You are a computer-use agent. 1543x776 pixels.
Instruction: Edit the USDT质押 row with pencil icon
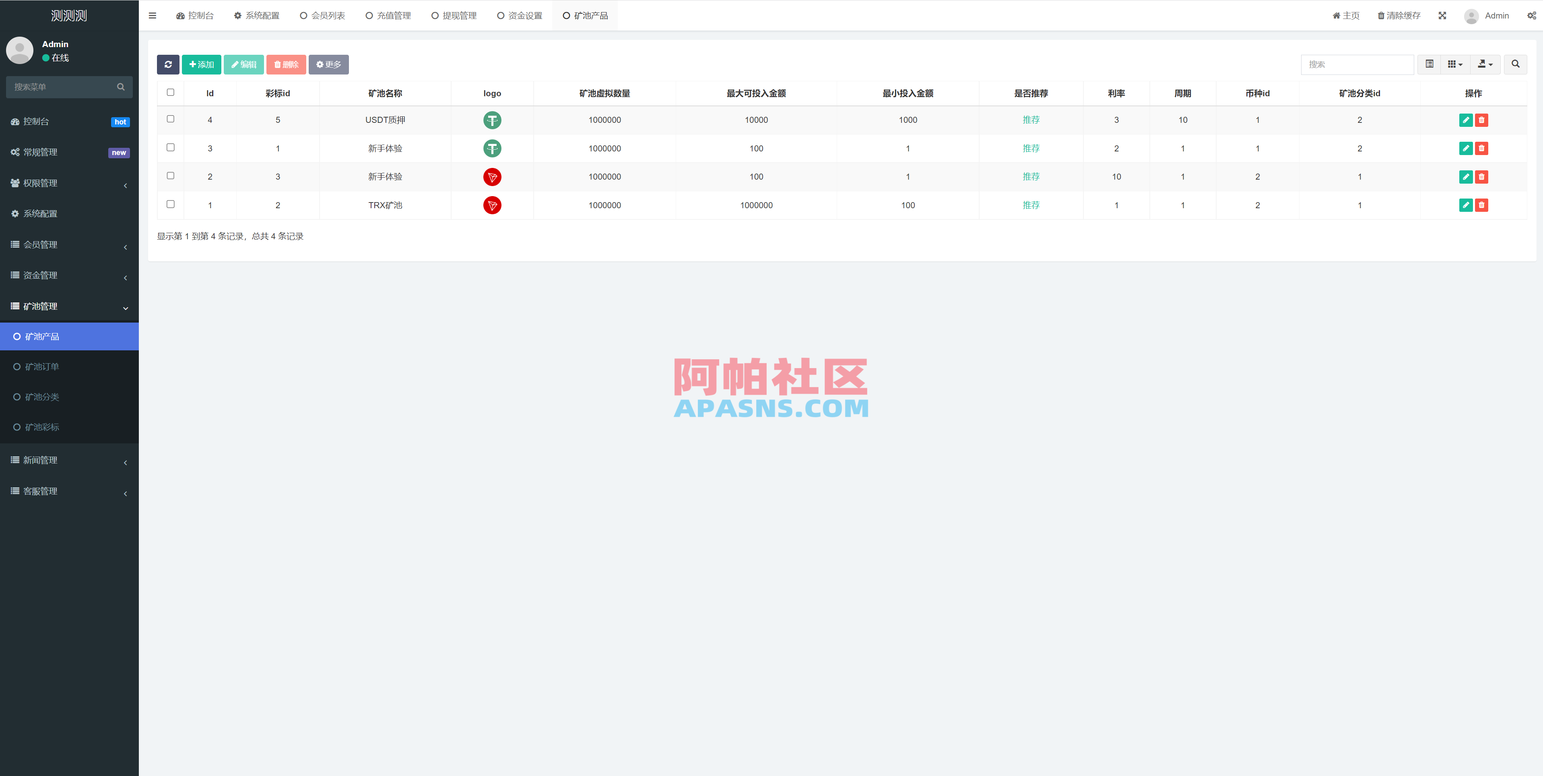coord(1466,120)
